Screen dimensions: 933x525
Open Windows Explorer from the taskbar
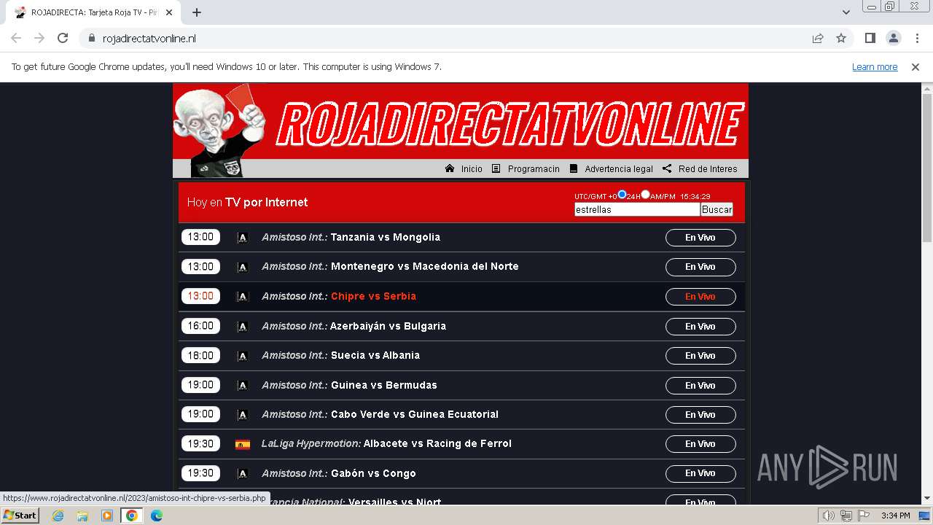82,516
